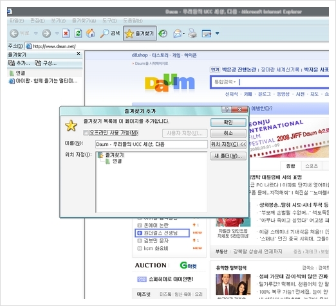Click 김보민 문자 trending keyword

pos(156,240)
